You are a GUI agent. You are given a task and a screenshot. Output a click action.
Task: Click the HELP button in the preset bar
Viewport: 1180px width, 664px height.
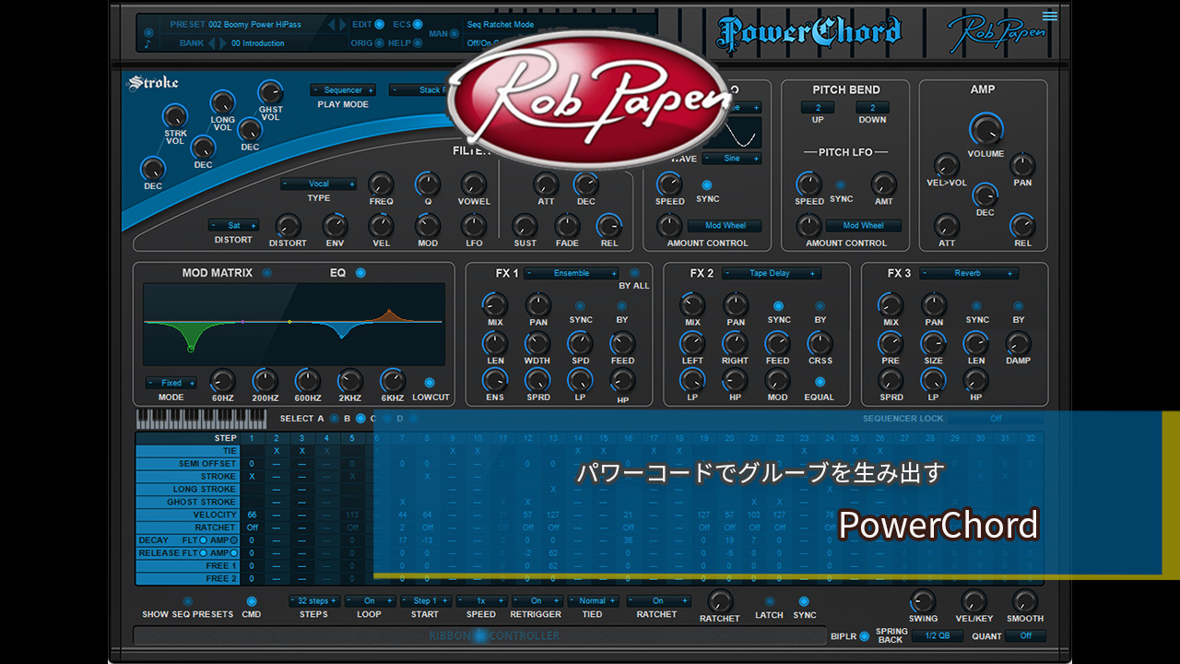(418, 43)
